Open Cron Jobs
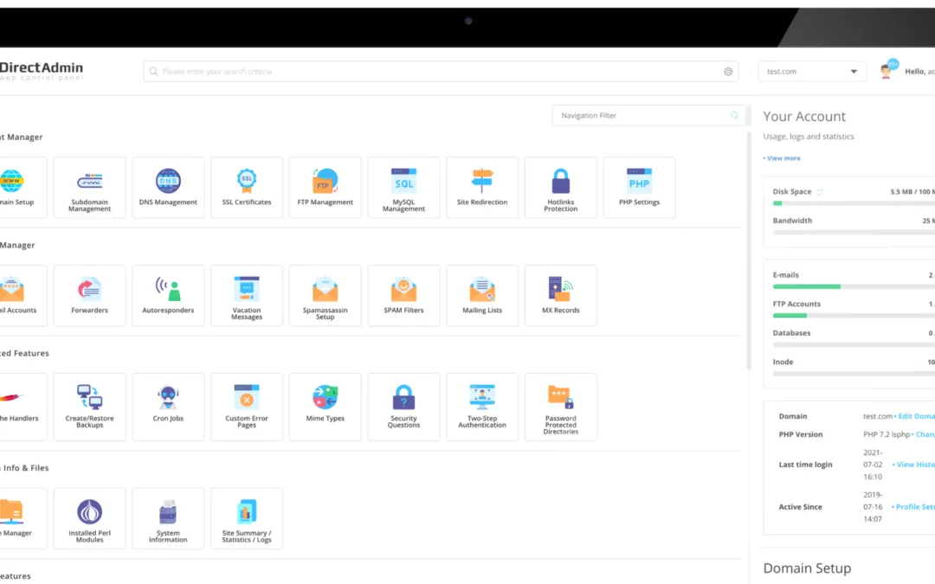 [168, 407]
